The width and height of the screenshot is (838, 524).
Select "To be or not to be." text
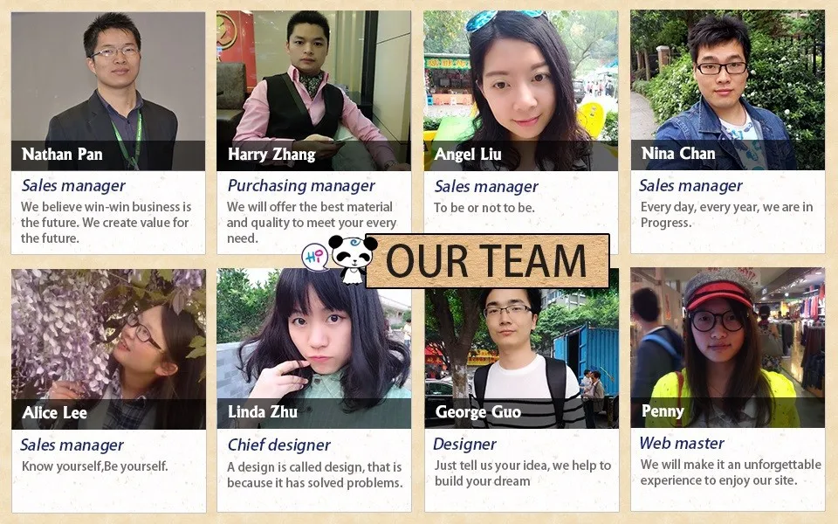pos(484,208)
